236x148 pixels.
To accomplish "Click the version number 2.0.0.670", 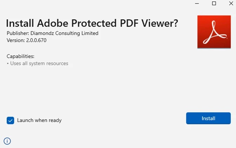I will coord(37,40).
